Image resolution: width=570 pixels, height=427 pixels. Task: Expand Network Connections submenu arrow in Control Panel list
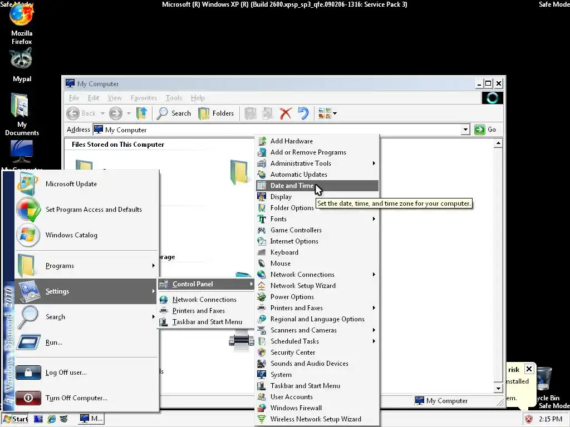374,275
